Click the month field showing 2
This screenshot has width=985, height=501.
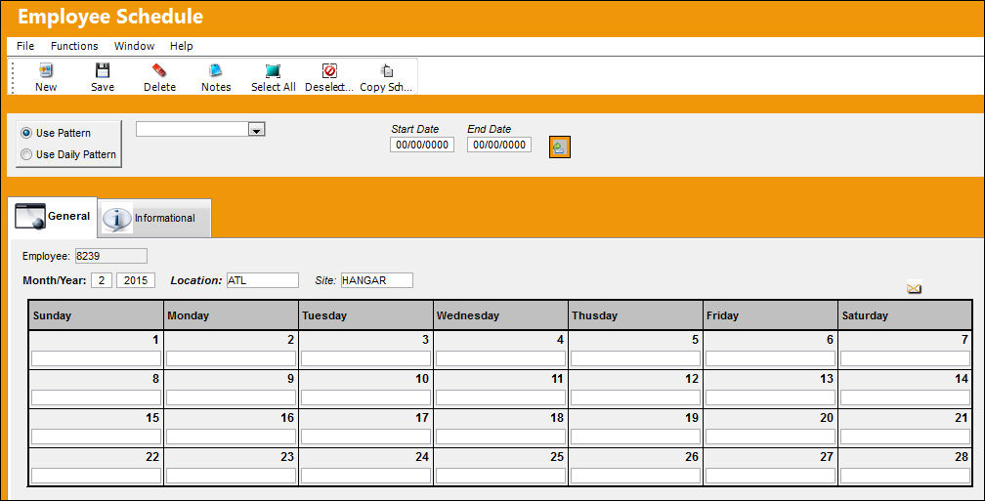click(102, 280)
